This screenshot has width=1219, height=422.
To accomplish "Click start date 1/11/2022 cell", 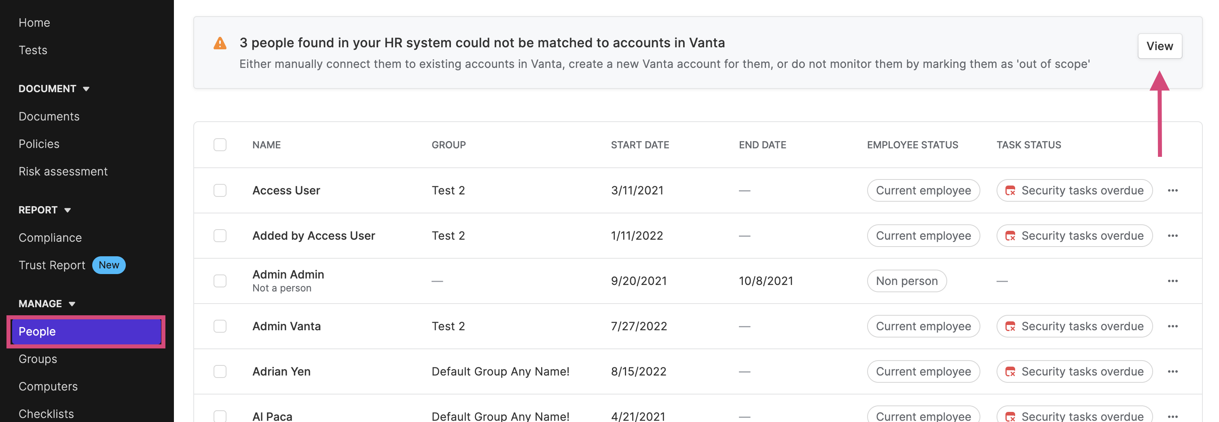I will click(x=637, y=236).
